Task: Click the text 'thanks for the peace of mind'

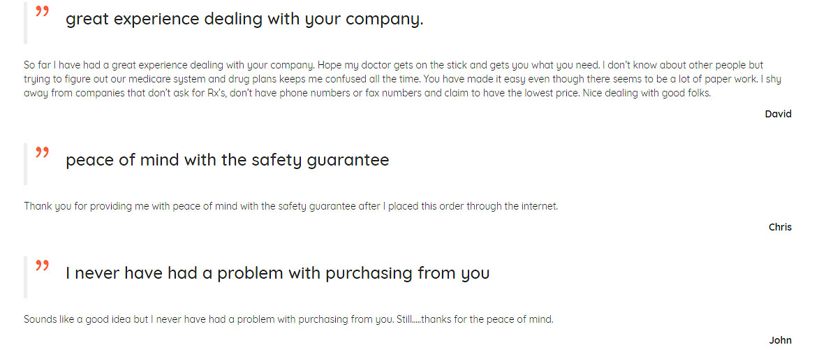Action: [486, 319]
